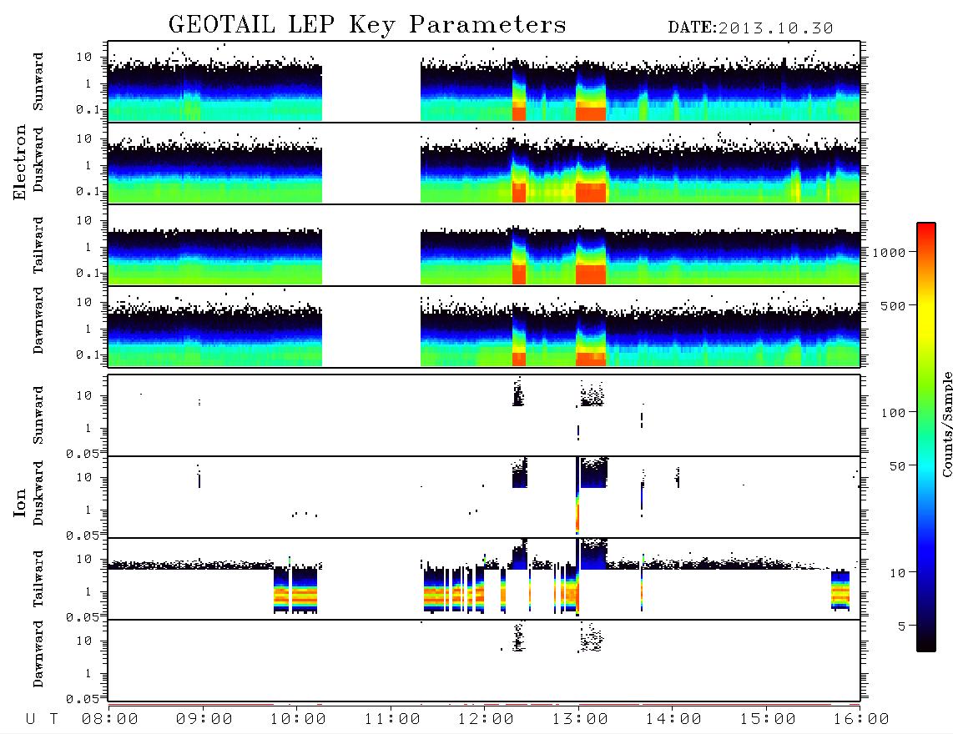Viewport: 953px width, 734px height.
Task: Select the Electron Dawnward panel label
Action: point(38,320)
